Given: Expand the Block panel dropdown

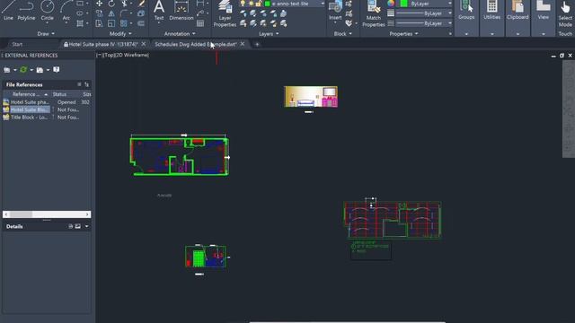Looking at the screenshot, I should pyautogui.click(x=343, y=33).
